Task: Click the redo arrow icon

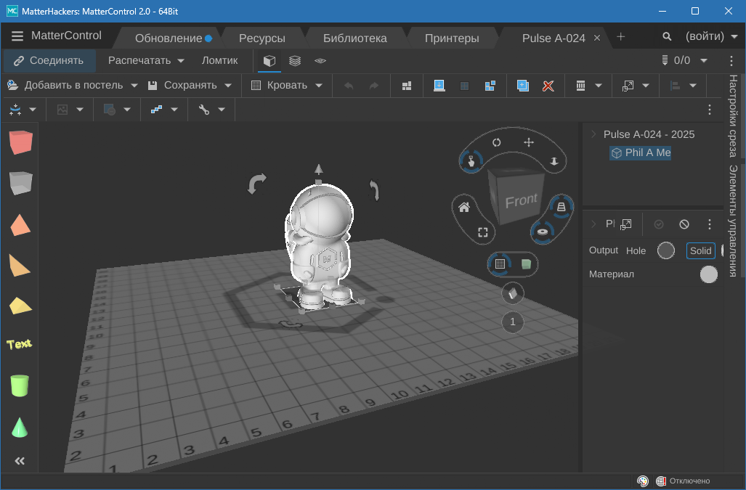Action: click(x=374, y=86)
